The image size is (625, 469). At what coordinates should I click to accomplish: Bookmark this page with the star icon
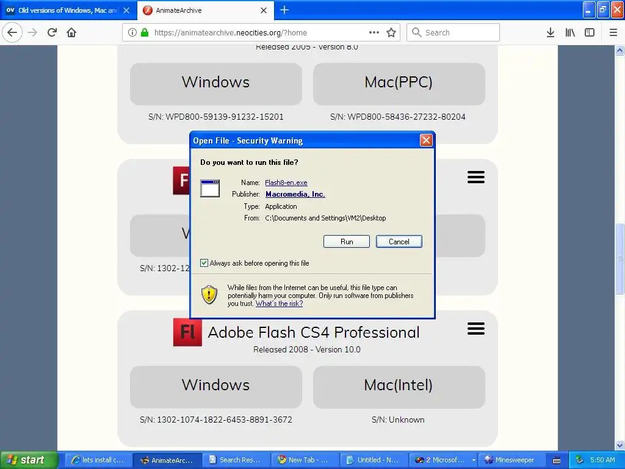391,33
